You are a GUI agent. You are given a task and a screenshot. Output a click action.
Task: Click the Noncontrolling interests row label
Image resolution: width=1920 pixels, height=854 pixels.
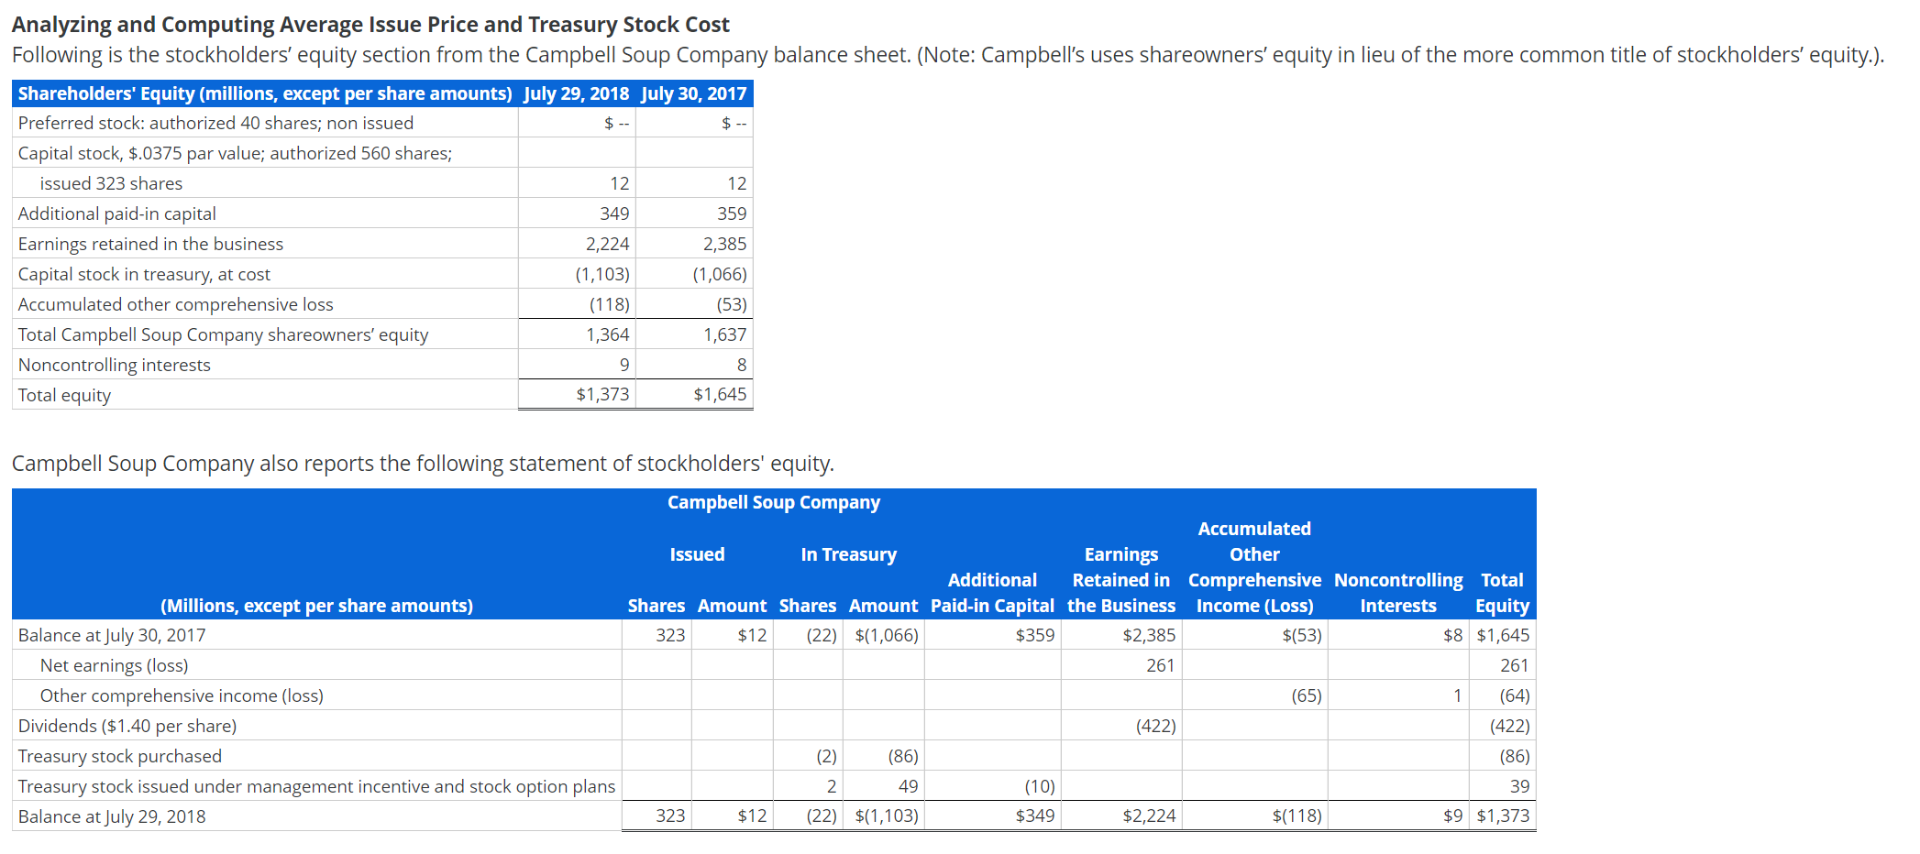114,365
